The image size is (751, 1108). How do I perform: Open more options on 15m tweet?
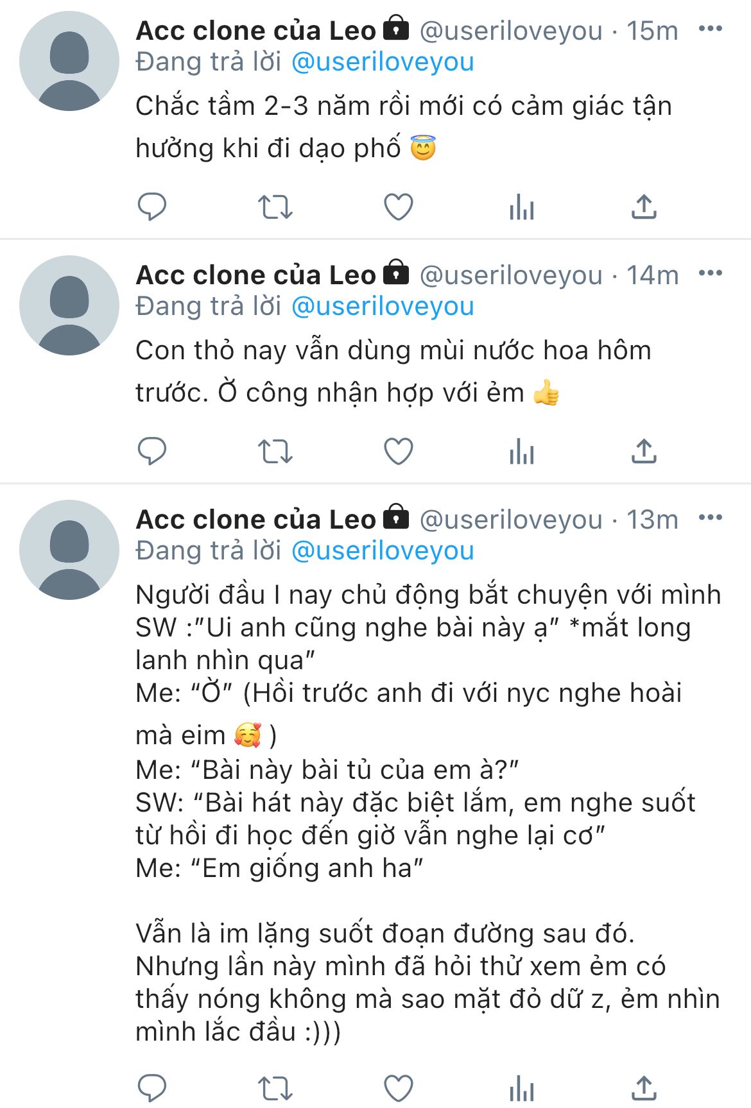(x=710, y=29)
